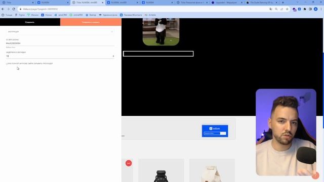Open the animation type dropdown
324x182 pixels.
click(x=60, y=31)
